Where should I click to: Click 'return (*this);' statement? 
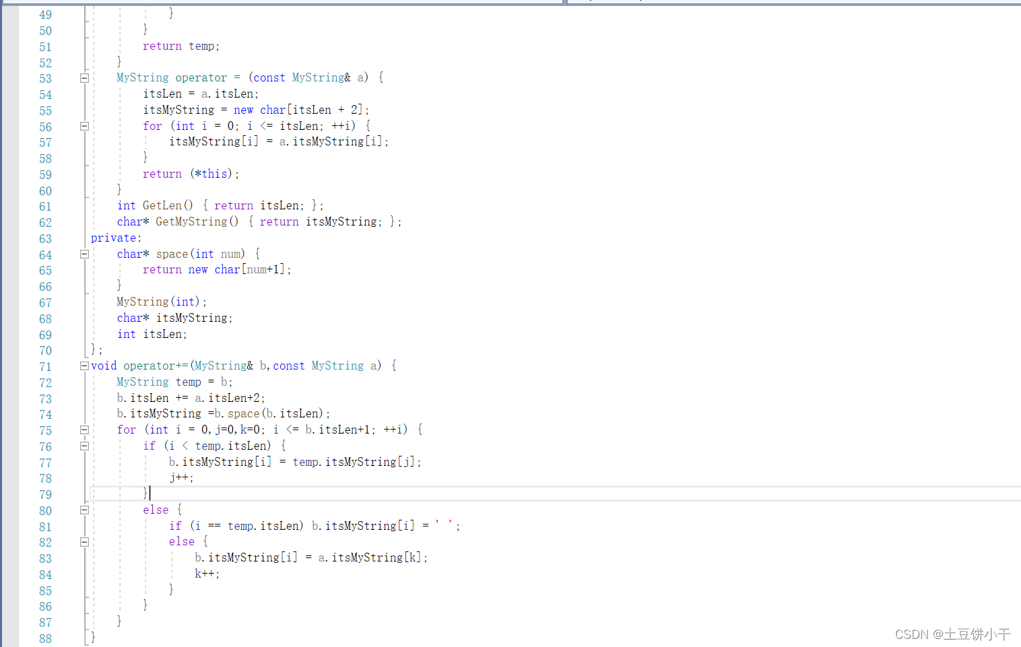coord(191,174)
